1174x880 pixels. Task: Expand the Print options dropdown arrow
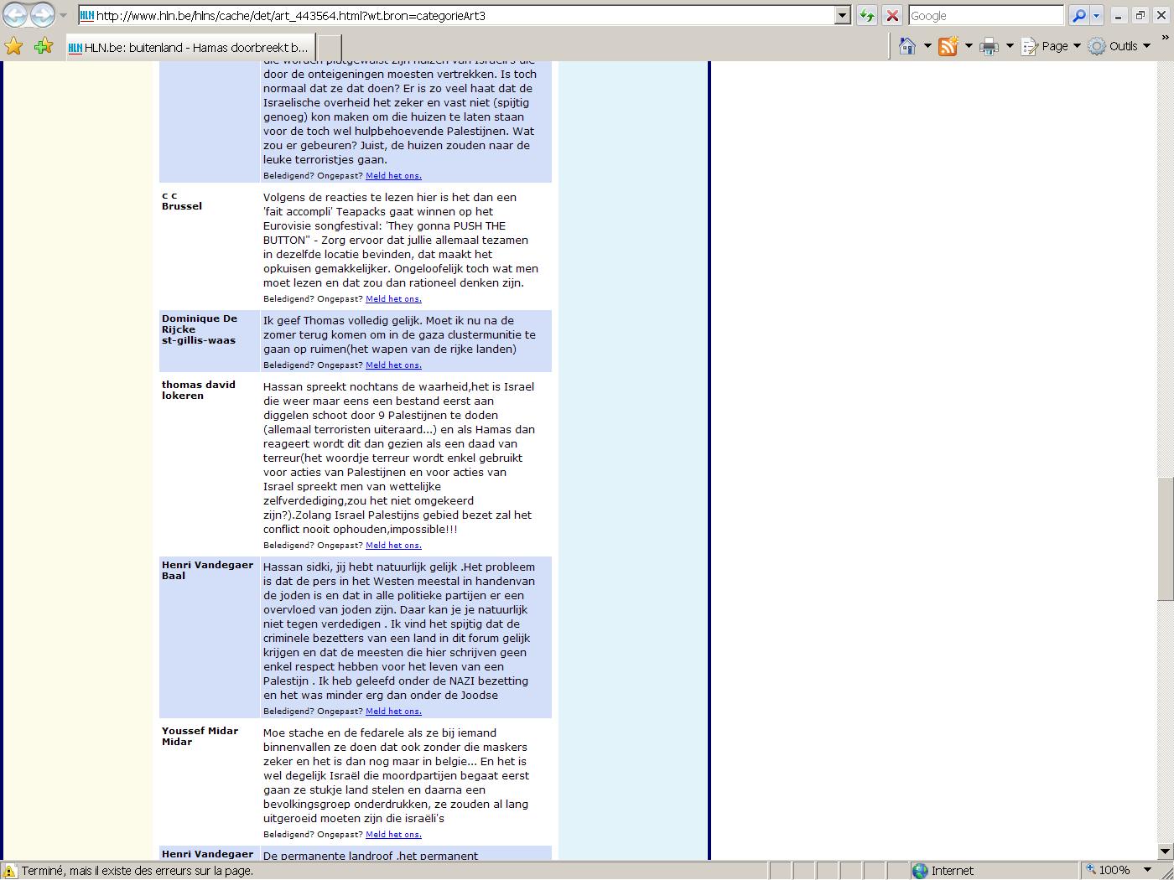point(1009,46)
